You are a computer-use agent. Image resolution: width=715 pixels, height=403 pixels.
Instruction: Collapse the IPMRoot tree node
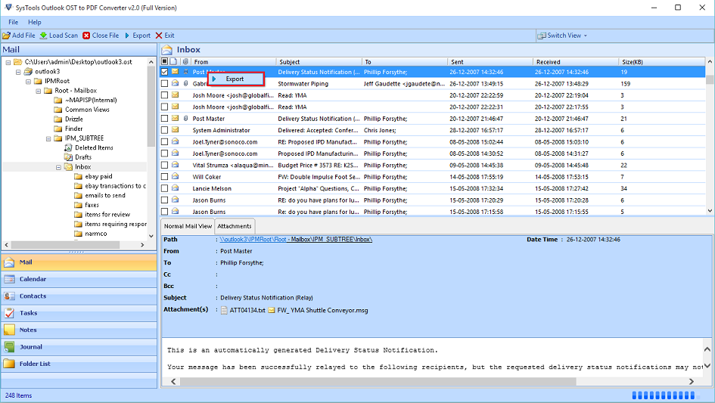point(28,81)
